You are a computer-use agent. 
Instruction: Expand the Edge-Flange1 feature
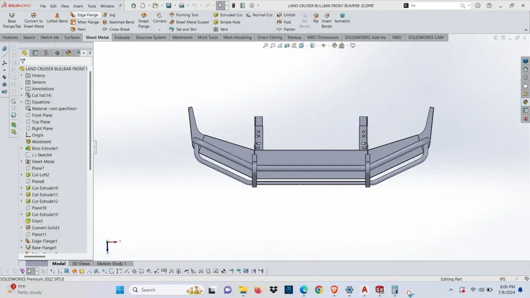coord(21,241)
